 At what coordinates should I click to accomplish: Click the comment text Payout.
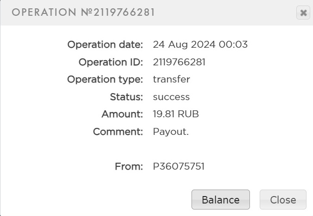171,131
